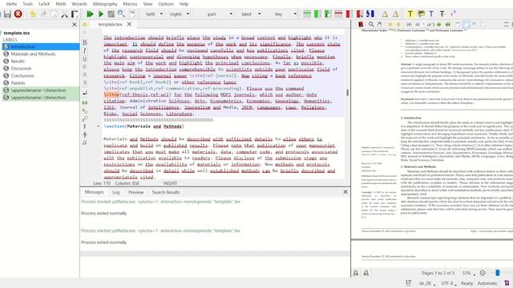This screenshot has width=513, height=288.
Task: Open the Wizards menu
Action: click(x=79, y=4)
